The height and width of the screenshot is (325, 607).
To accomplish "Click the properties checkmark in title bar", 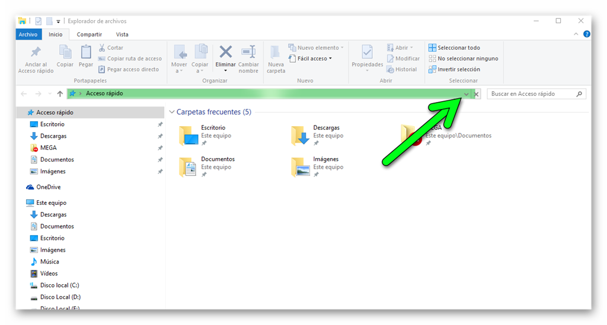I will (x=39, y=21).
